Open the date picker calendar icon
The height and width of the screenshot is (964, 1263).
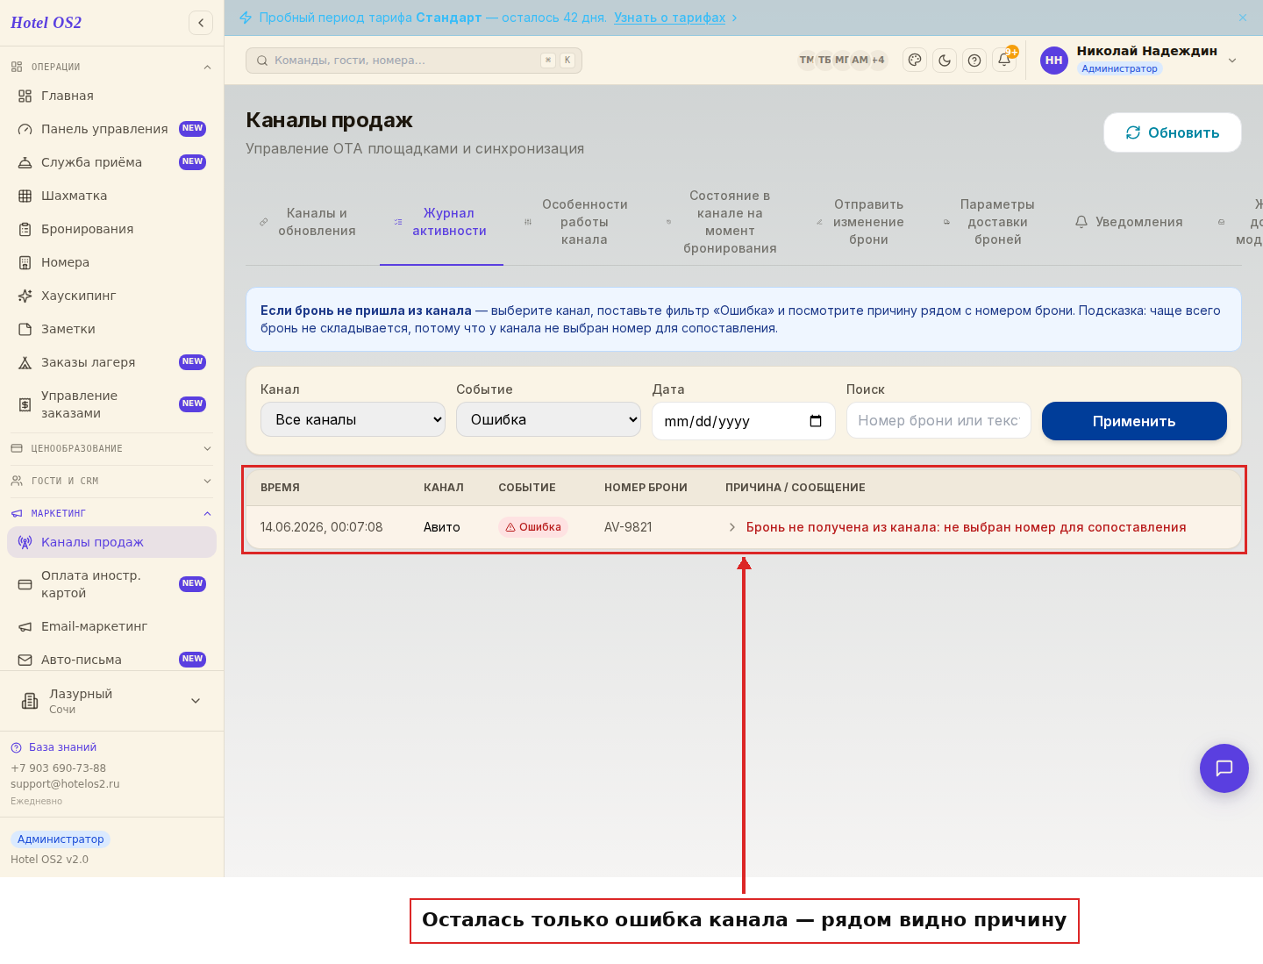pos(816,421)
